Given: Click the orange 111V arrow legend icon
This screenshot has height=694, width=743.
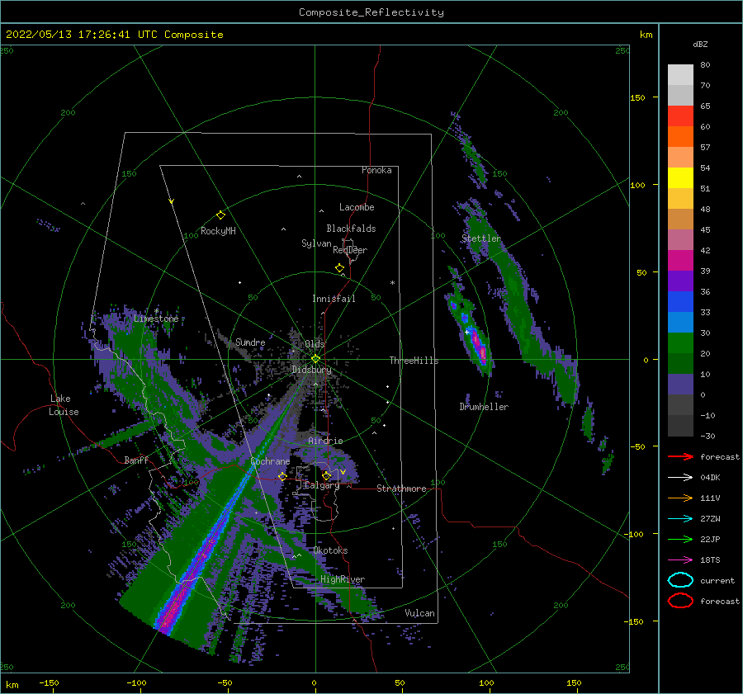Looking at the screenshot, I should 680,498.
